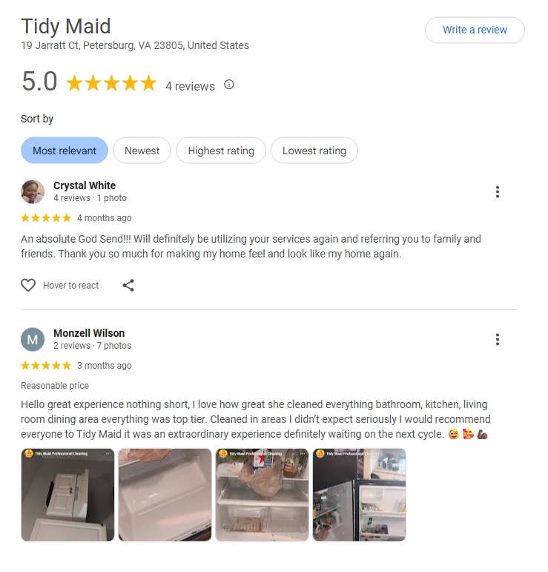
Task: View the fridge door shelves photo
Action: click(x=360, y=495)
